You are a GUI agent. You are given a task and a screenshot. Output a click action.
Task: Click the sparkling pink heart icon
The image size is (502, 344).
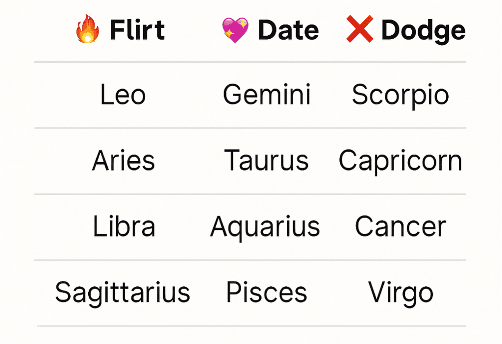(235, 30)
